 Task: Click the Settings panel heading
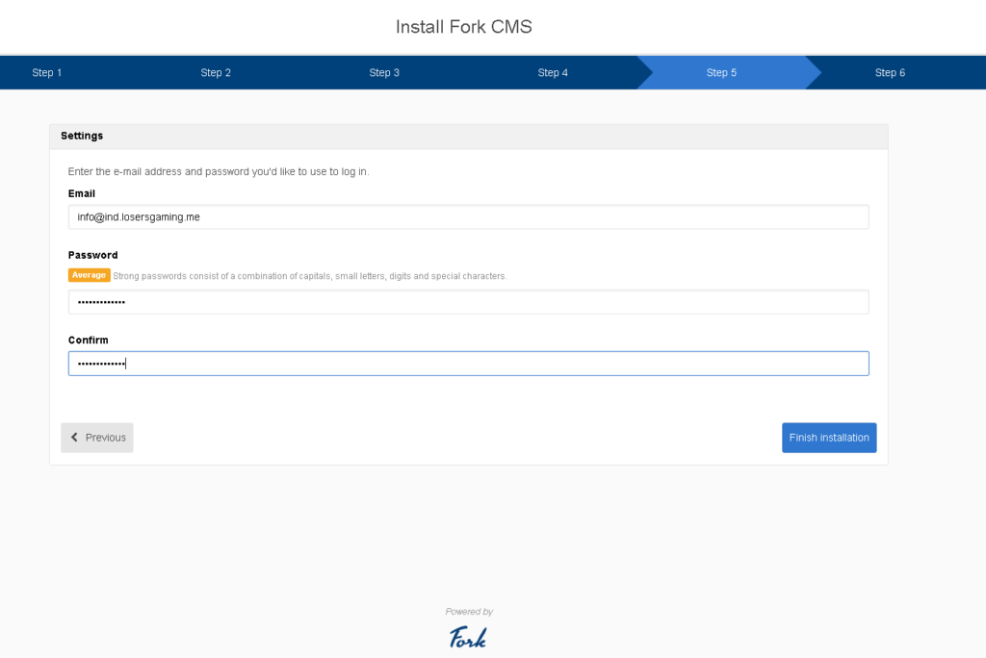[x=82, y=136]
